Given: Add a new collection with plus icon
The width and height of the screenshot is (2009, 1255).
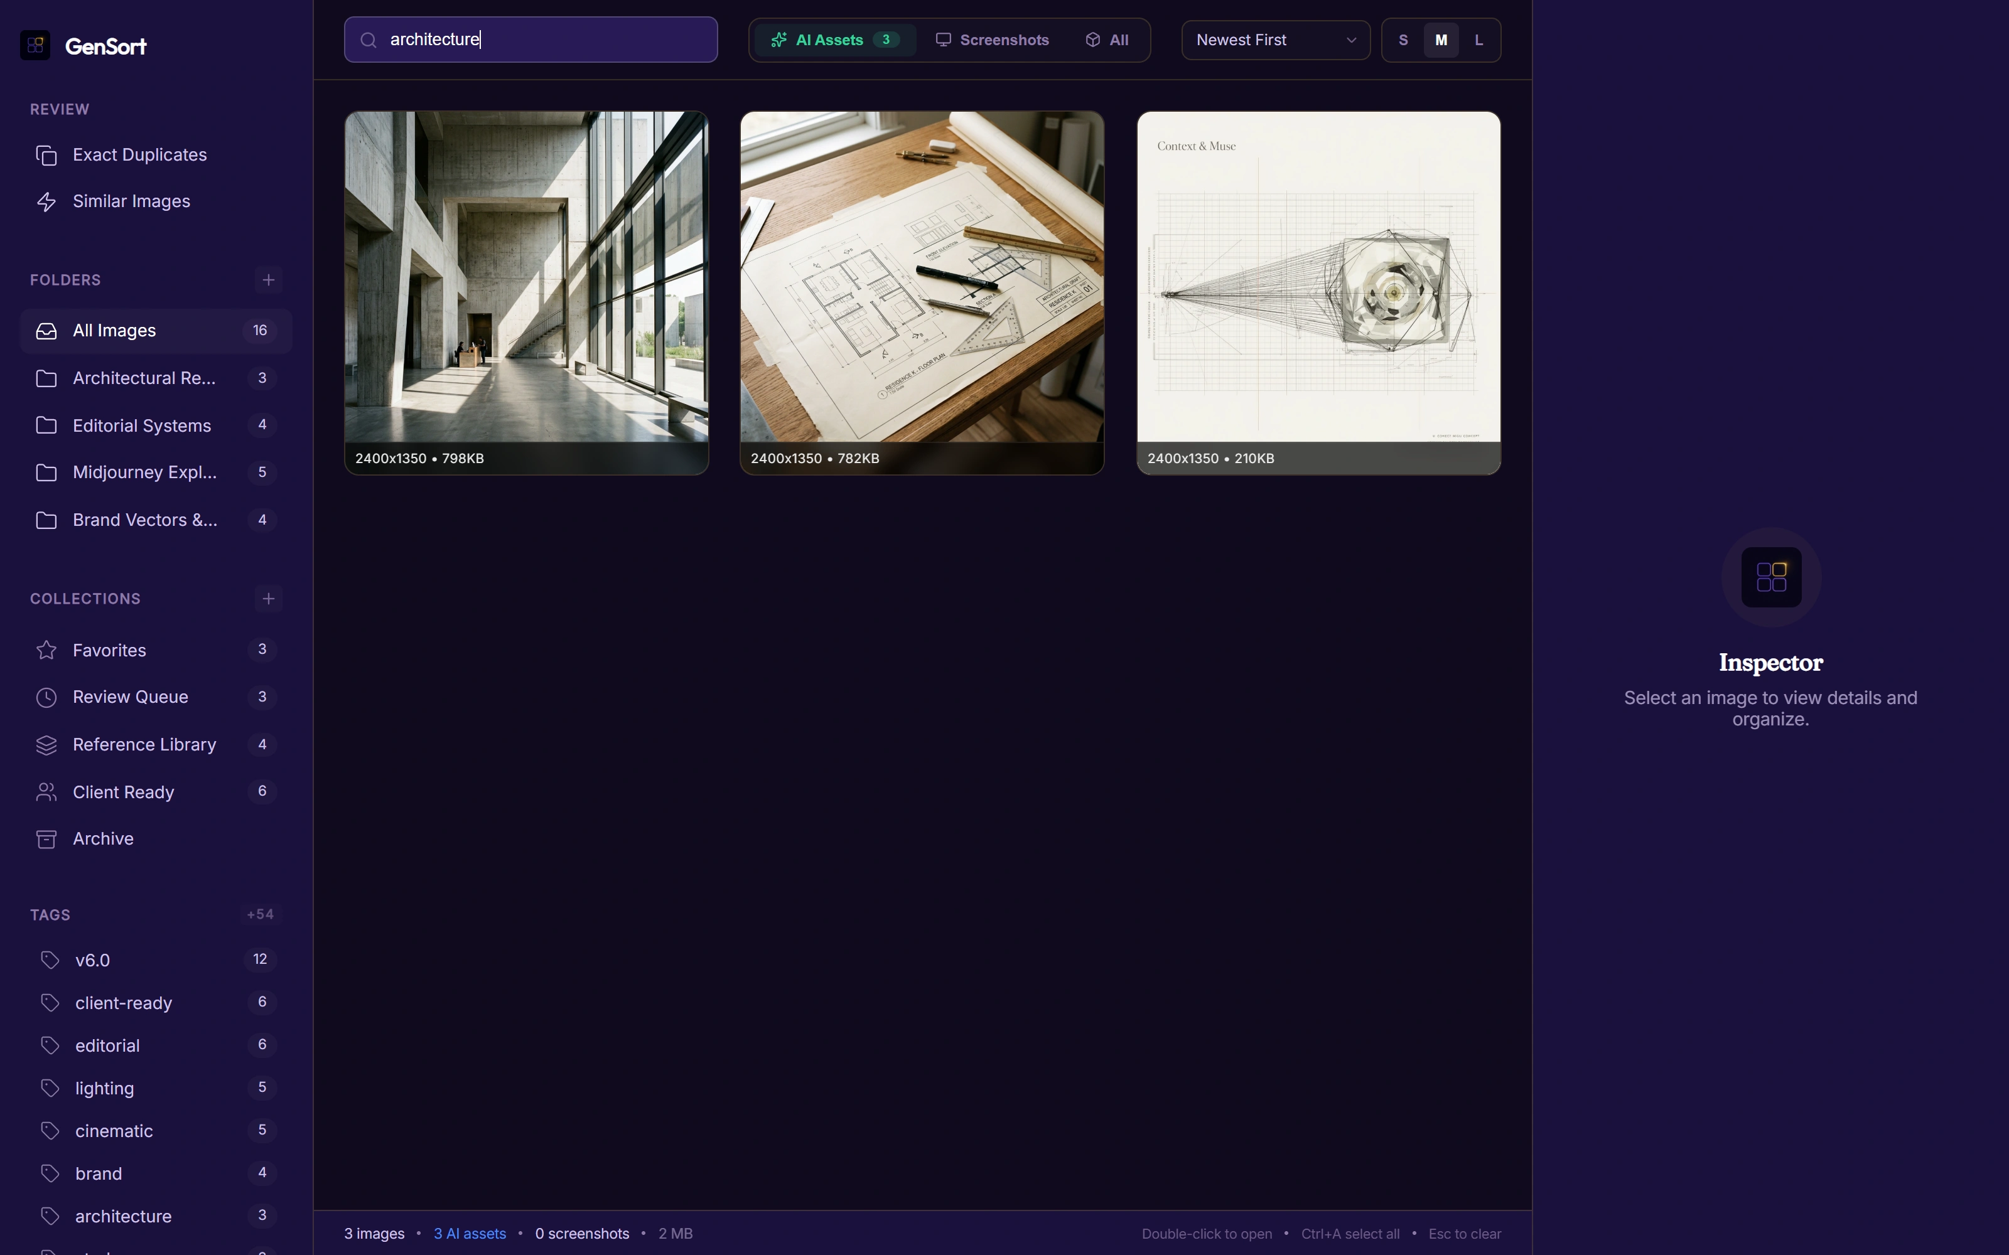Looking at the screenshot, I should coord(268,599).
